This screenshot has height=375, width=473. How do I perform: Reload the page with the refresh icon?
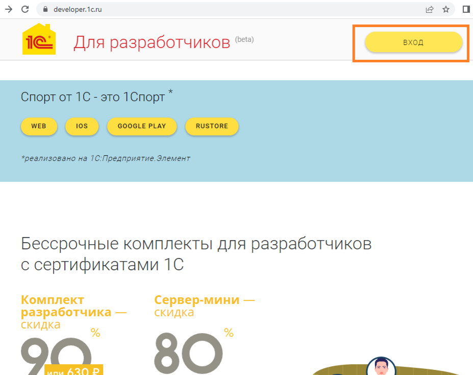click(x=25, y=9)
